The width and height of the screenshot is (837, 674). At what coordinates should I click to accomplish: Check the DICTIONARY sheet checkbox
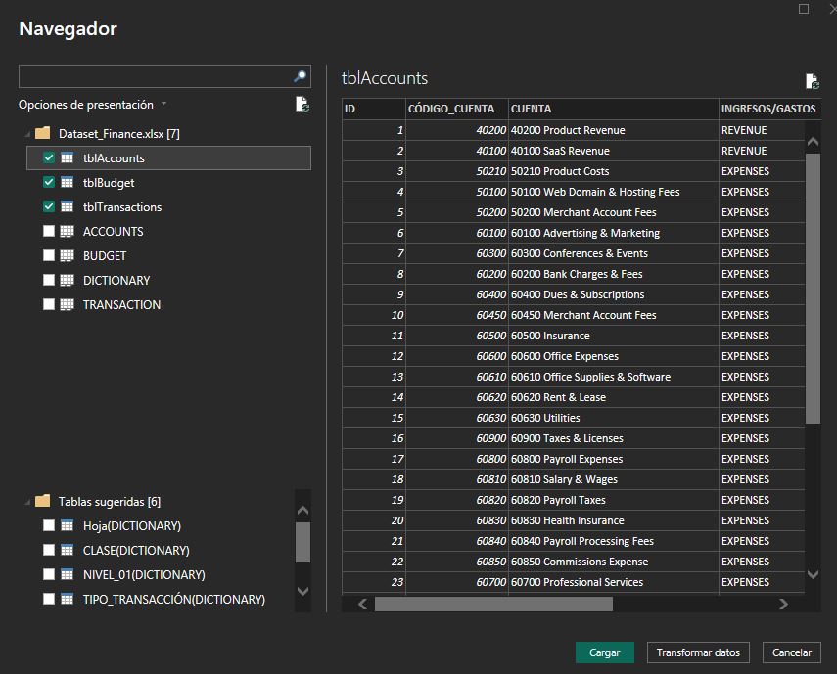(x=49, y=281)
